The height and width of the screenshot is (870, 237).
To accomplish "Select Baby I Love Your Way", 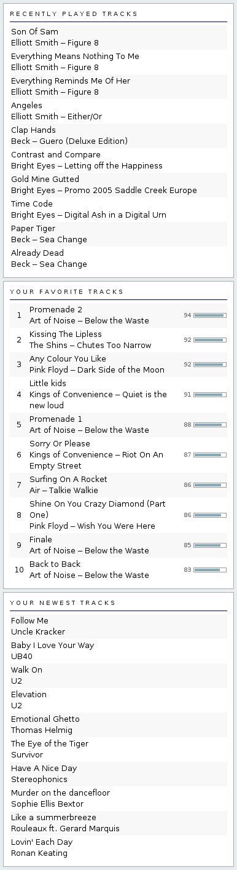I will (x=52, y=645).
